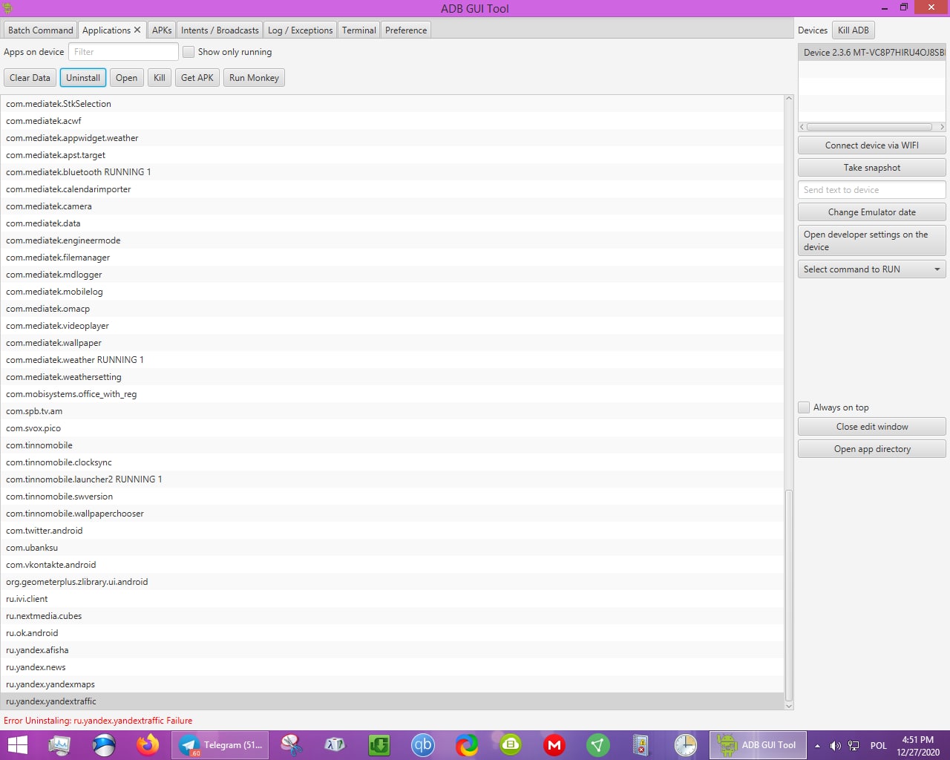Click the Get APK button
This screenshot has width=950, height=760.
197,78
